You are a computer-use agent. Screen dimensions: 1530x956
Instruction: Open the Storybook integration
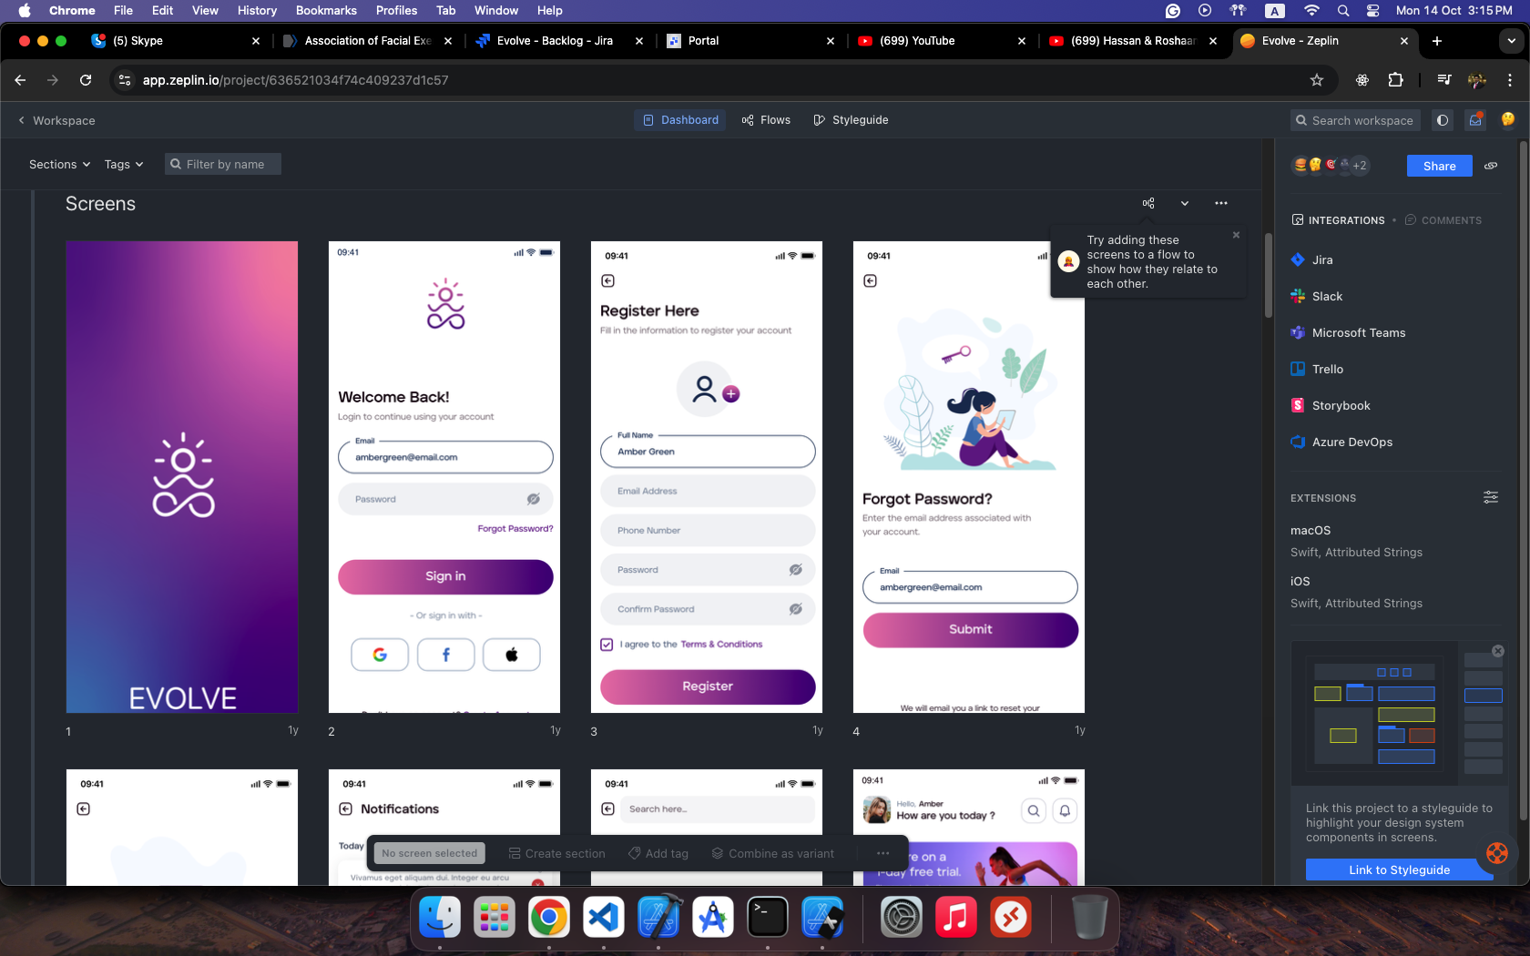[x=1331, y=406]
